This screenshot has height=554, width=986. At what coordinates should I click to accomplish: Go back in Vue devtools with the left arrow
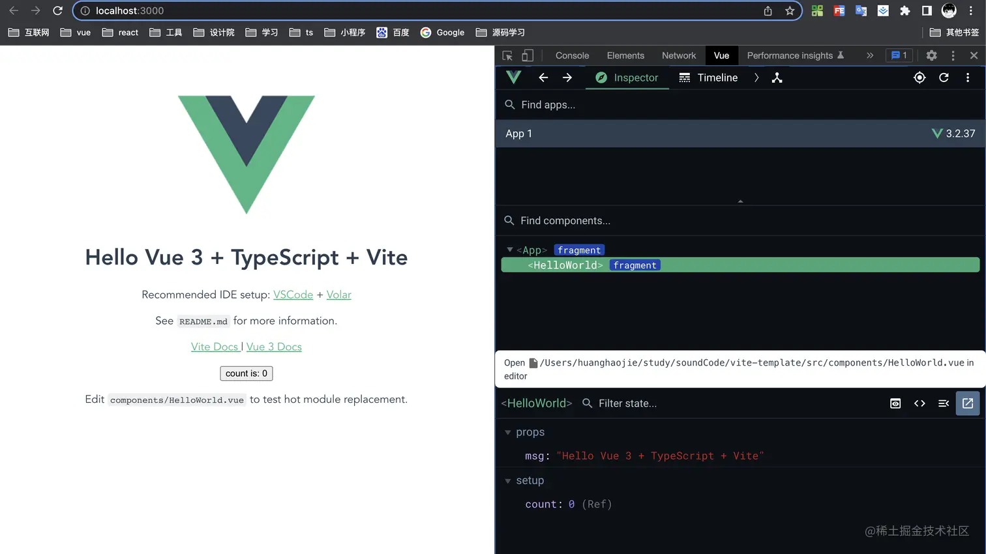pos(543,78)
